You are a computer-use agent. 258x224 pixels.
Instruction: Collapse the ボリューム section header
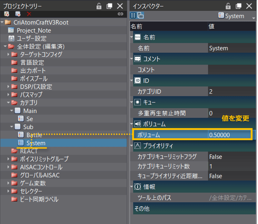point(132,124)
